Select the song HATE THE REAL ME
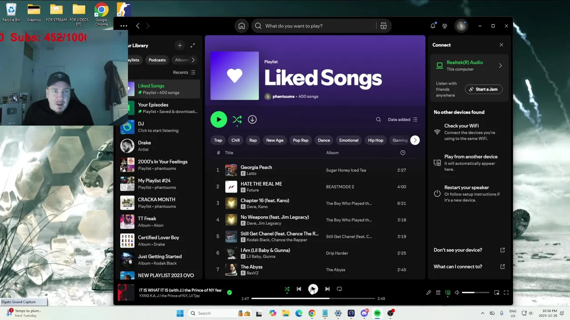The height and width of the screenshot is (320, 570). [x=261, y=184]
